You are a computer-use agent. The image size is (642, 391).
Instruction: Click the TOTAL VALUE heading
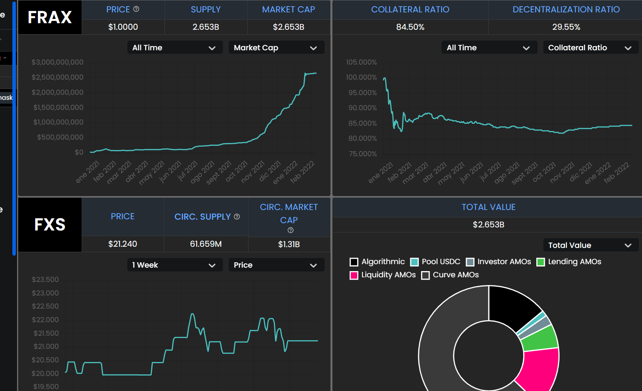488,207
